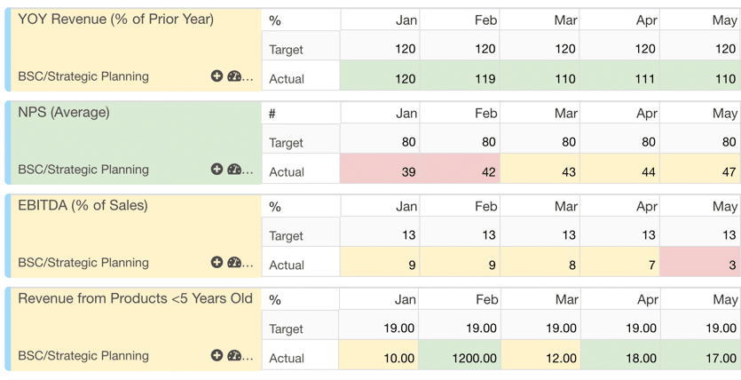741x380 pixels.
Task: Click the BSC/Strategic Planning label under EBITDA
Action: [x=83, y=262]
